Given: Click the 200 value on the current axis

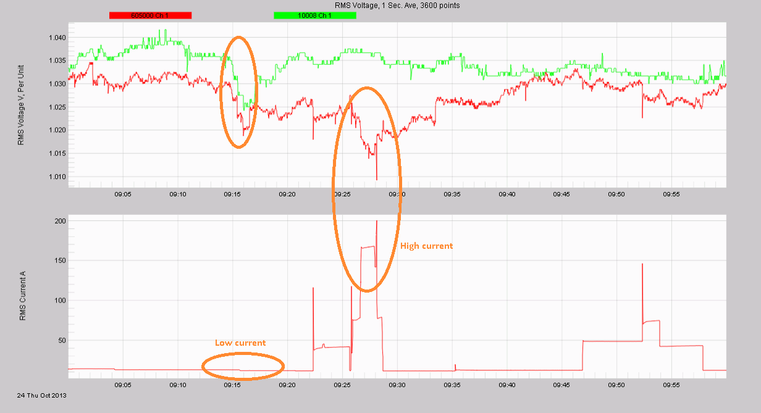Looking at the screenshot, I should (60, 221).
